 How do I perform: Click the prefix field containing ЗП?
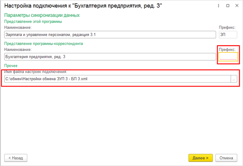click(228, 35)
